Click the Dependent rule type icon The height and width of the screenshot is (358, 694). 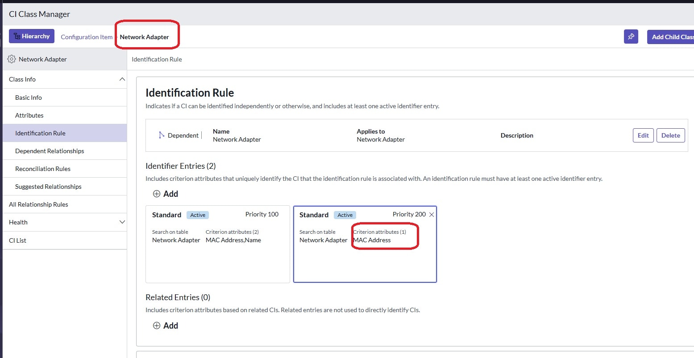[162, 135]
